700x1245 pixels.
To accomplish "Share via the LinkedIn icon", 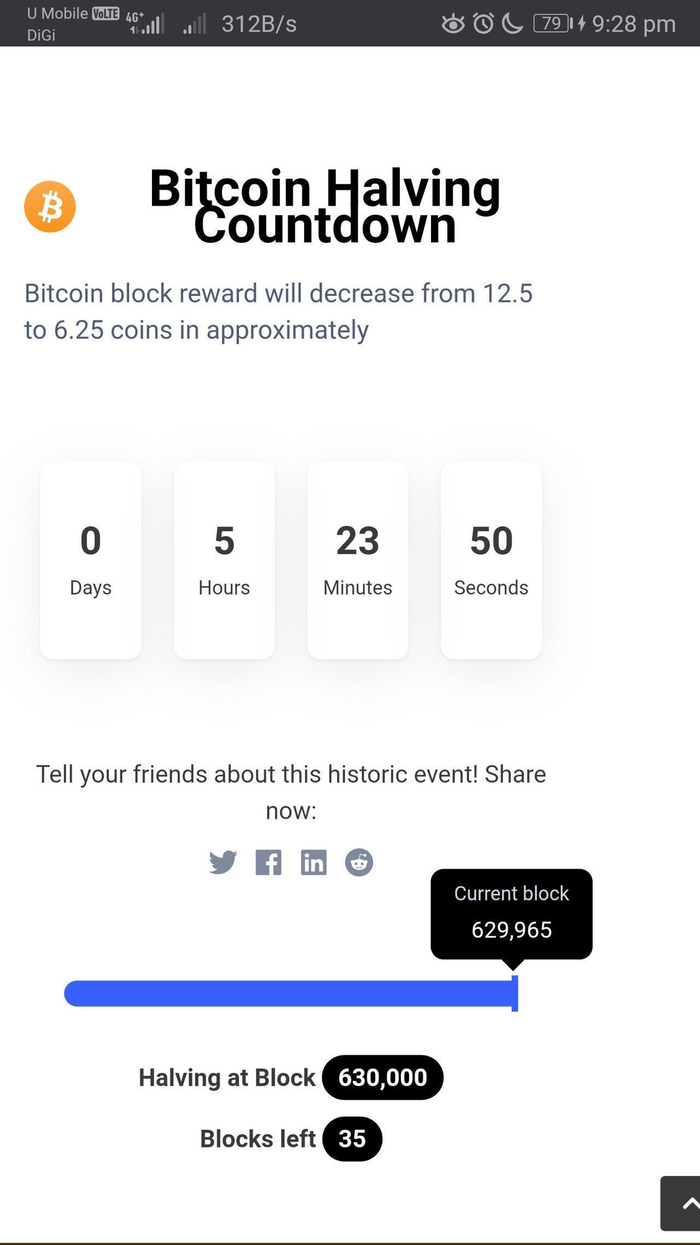I will 314,862.
